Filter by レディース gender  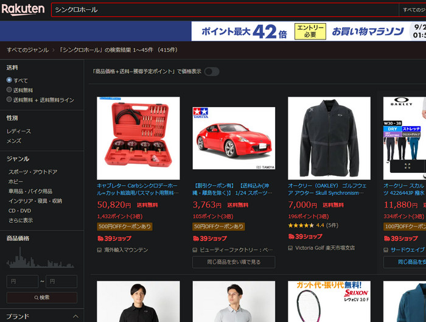coord(19,131)
